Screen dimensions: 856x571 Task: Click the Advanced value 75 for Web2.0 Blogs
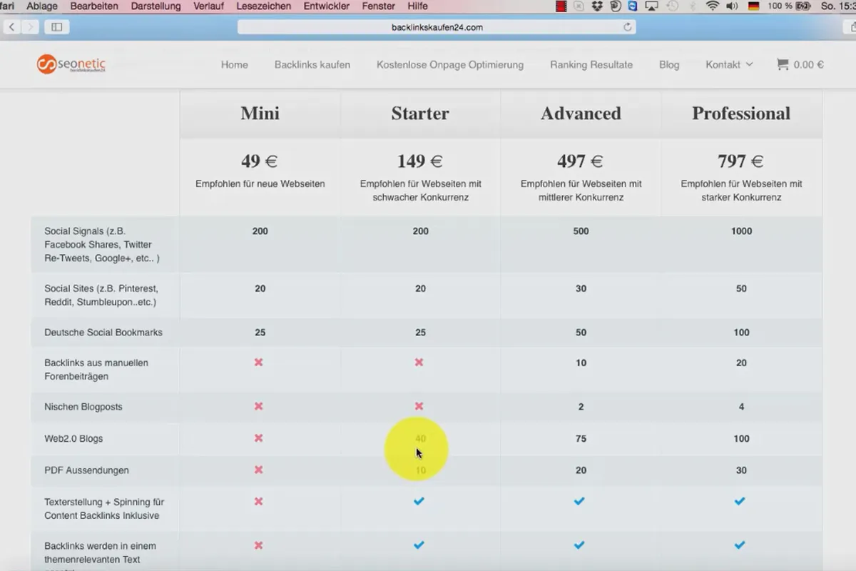[x=581, y=438]
